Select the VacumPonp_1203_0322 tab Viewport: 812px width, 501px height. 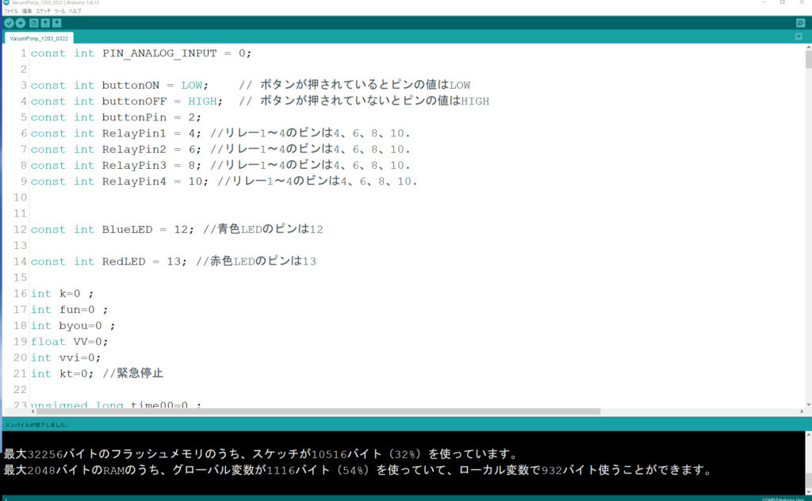pyautogui.click(x=39, y=38)
